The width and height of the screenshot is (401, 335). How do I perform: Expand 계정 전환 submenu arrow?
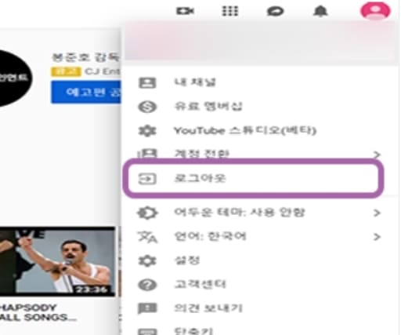(x=377, y=155)
